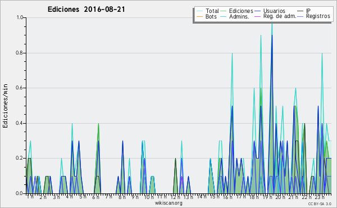
Task: Click the green peak at 6 h
Action: point(98,124)
